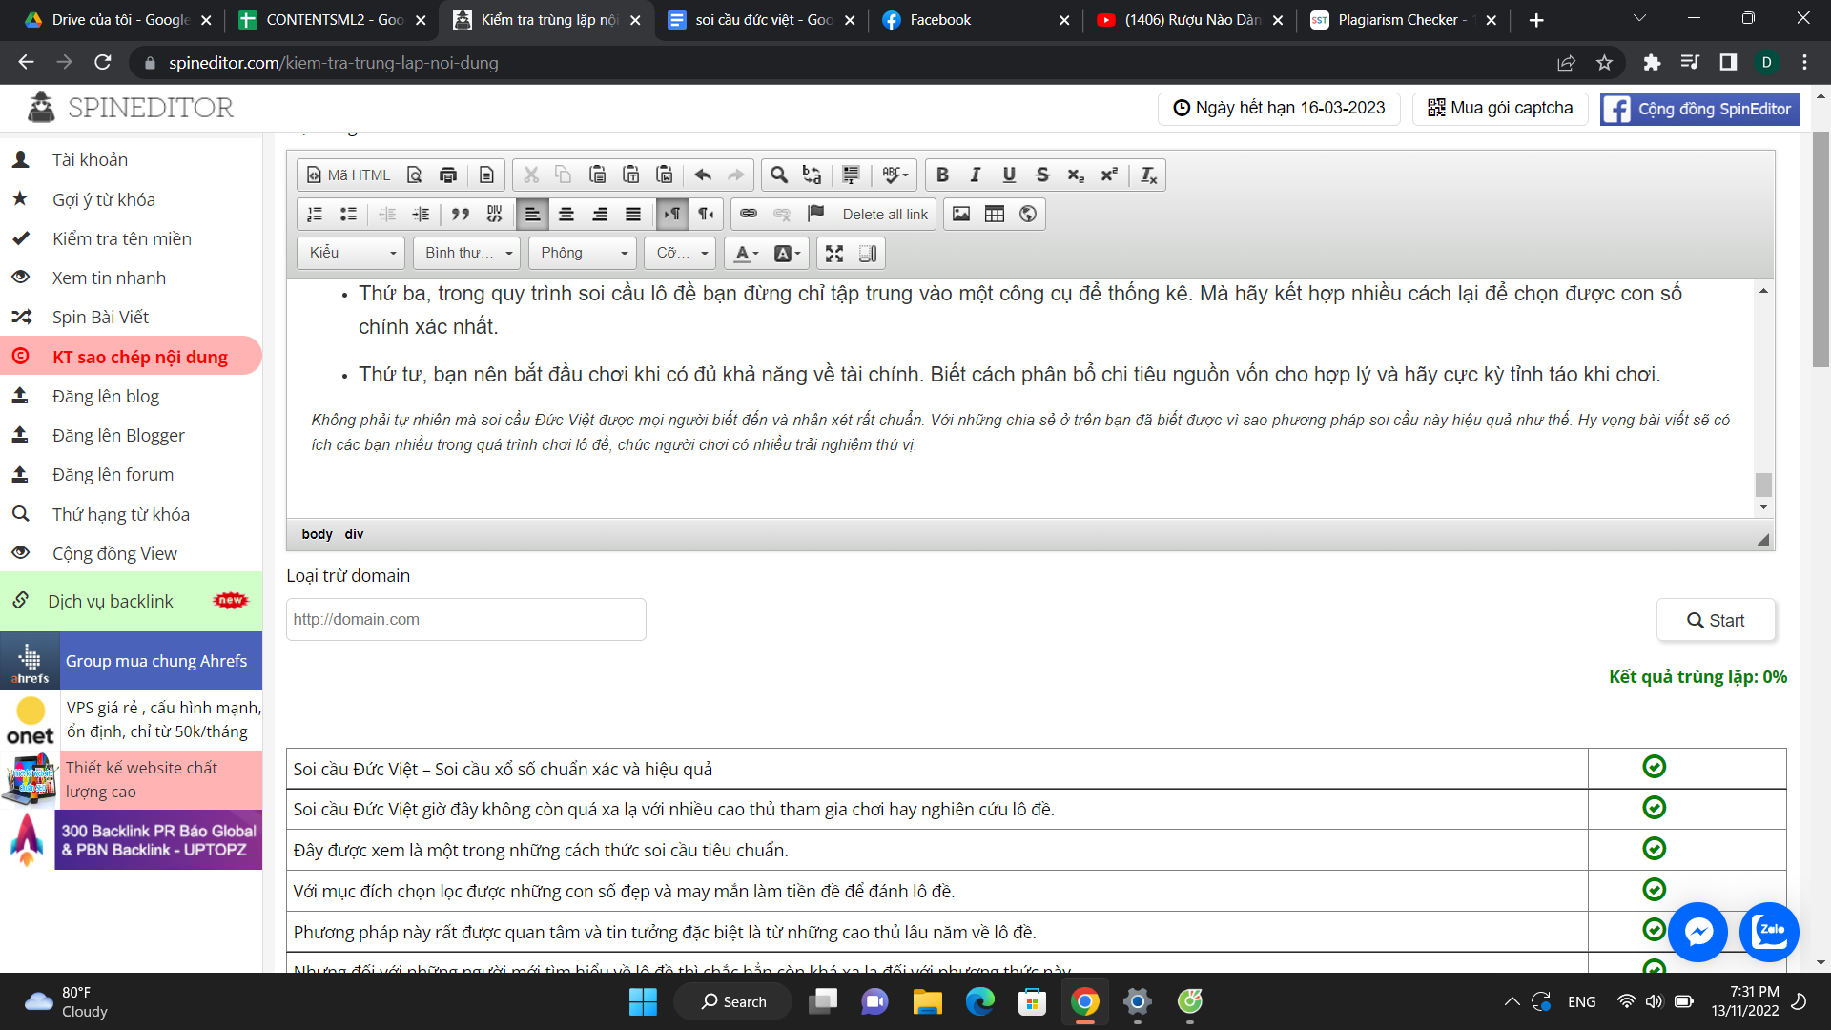
Task: Maximize the editor with fullscreen icon
Action: click(834, 253)
